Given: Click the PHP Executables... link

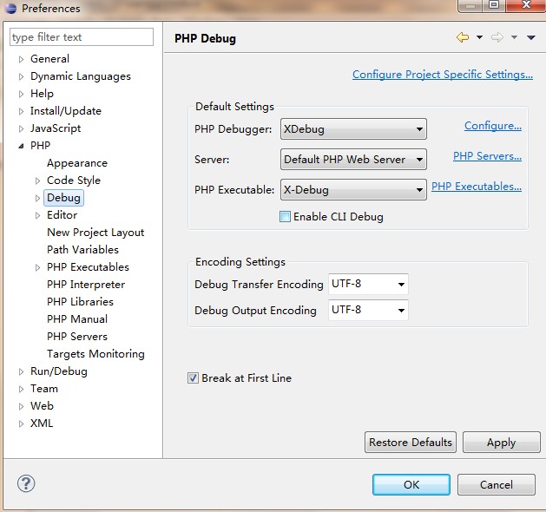Looking at the screenshot, I should tap(477, 187).
